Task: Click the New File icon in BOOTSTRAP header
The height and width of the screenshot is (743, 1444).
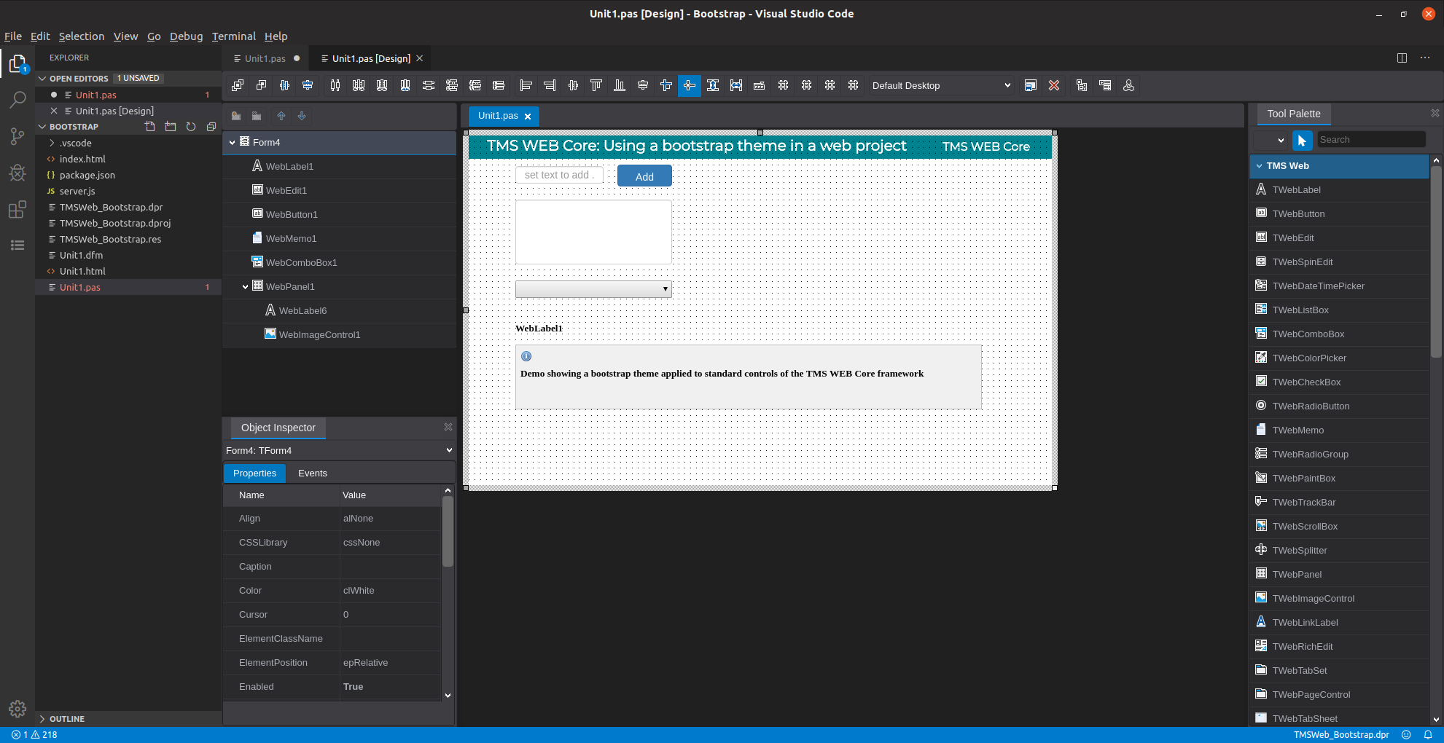Action: (150, 127)
